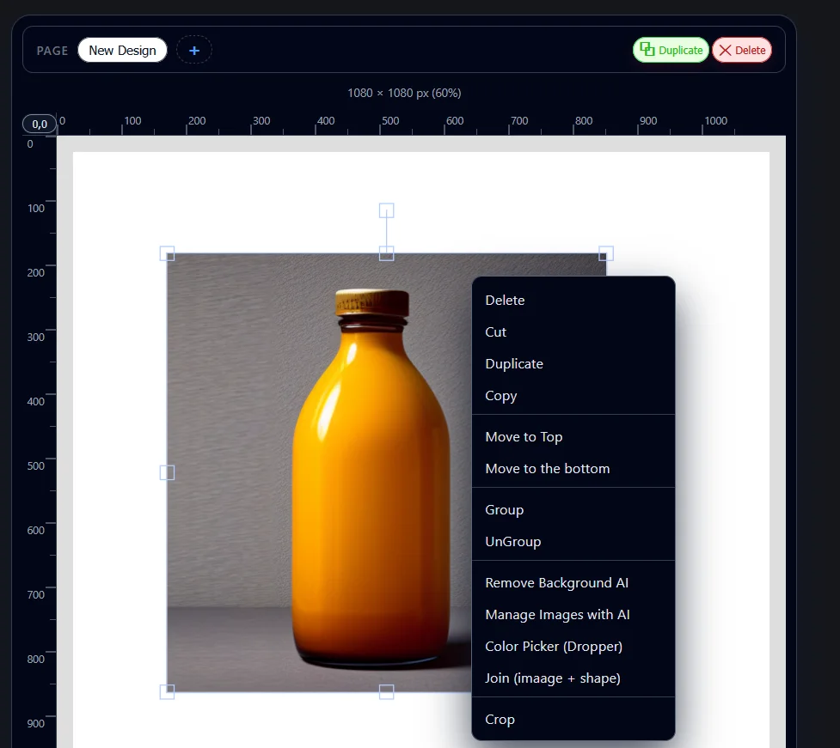Add a new page with plus button
The image size is (840, 748).
tap(194, 51)
